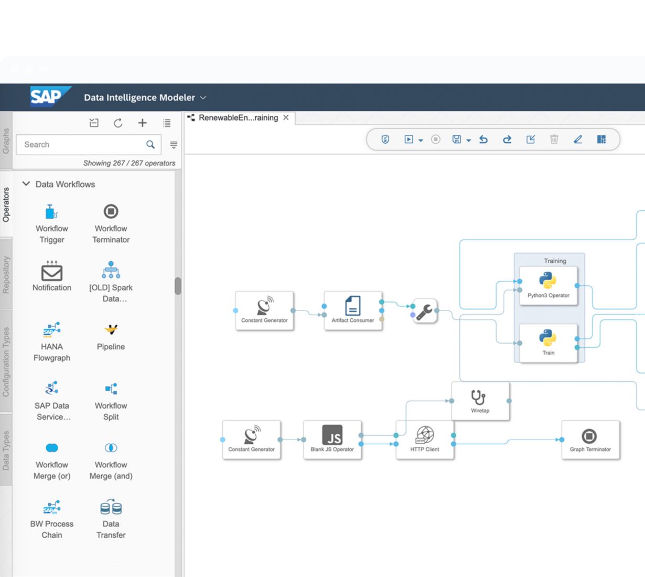Image resolution: width=645 pixels, height=577 pixels.
Task: Select the Wiretap operator on canvas
Action: point(480,401)
